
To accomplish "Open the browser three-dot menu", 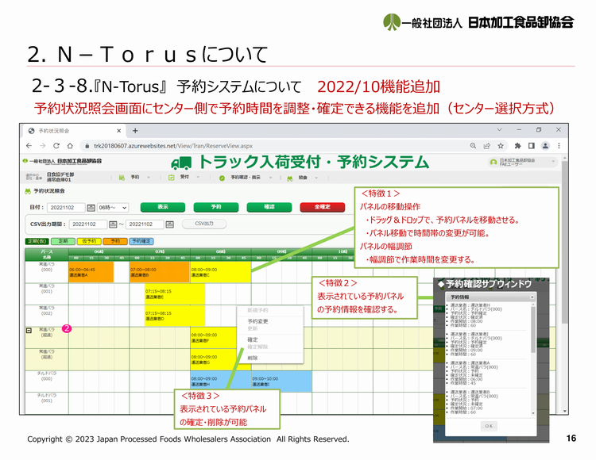I will pos(559,146).
